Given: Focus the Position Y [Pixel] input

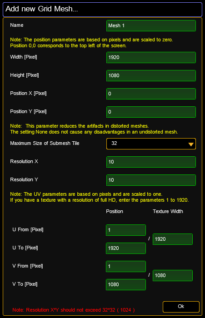Looking at the screenshot, I should (x=151, y=112).
